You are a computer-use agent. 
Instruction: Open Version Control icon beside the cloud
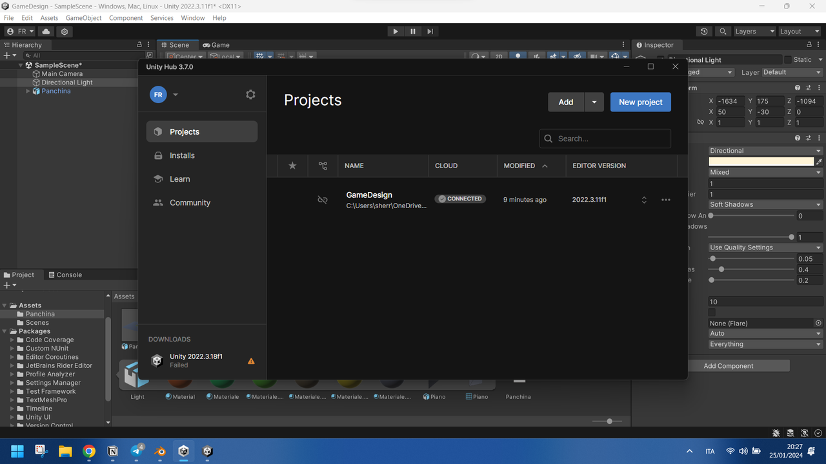pyautogui.click(x=65, y=32)
